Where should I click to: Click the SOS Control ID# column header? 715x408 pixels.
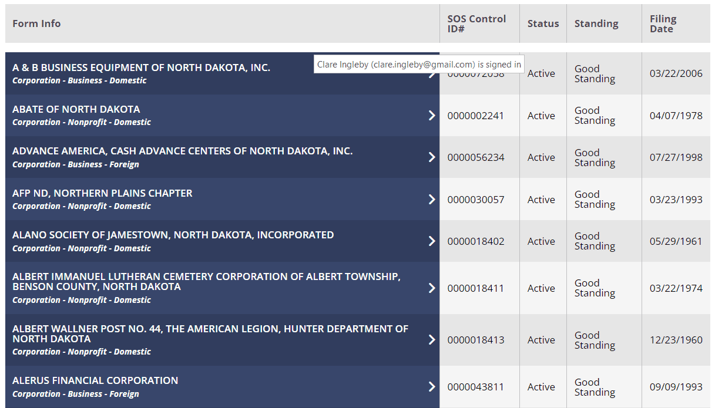coord(476,23)
